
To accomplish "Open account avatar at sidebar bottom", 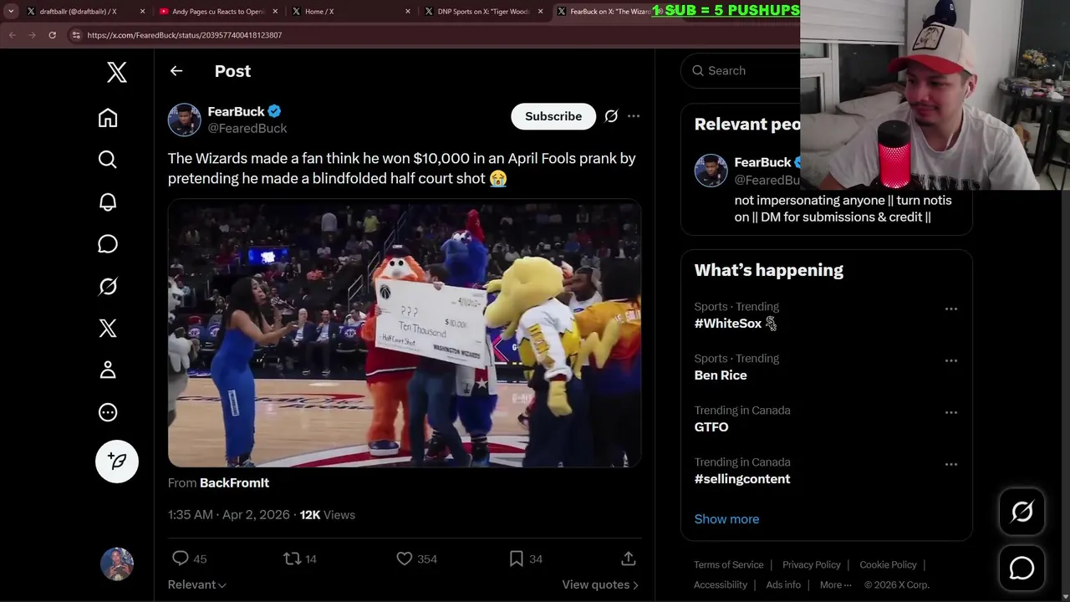I will pyautogui.click(x=117, y=564).
